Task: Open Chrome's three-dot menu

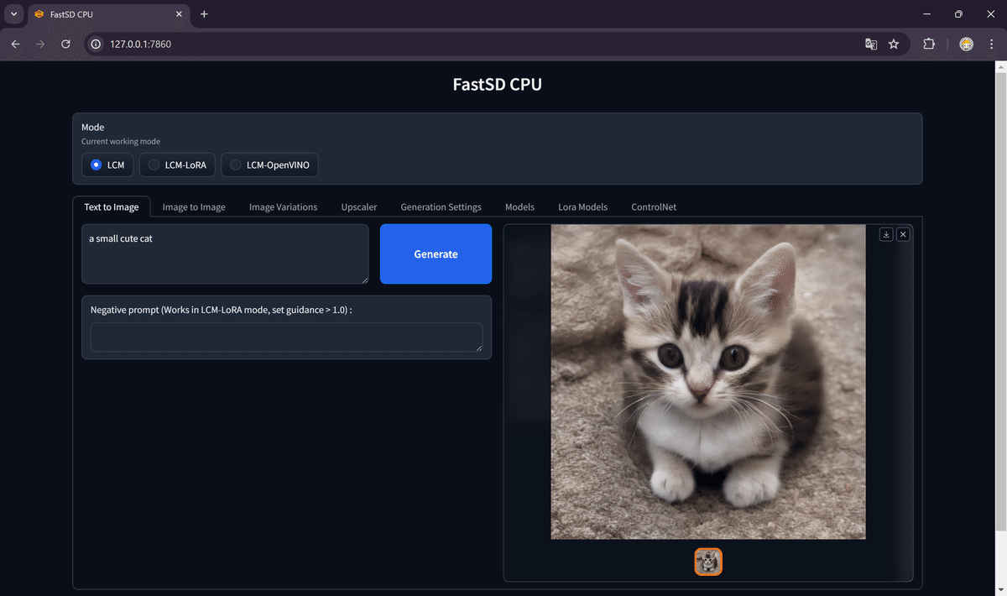Action: (991, 44)
